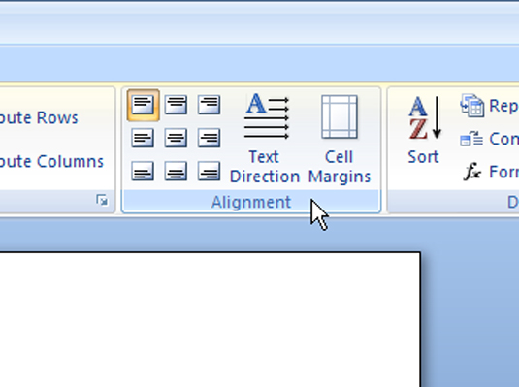519x387 pixels.
Task: Click inside the blank document page
Action: click(x=210, y=319)
